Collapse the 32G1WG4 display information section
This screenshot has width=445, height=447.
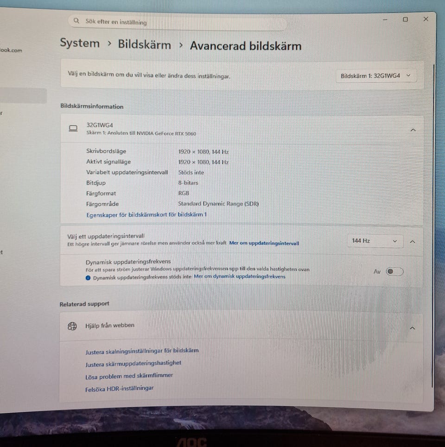pos(413,130)
